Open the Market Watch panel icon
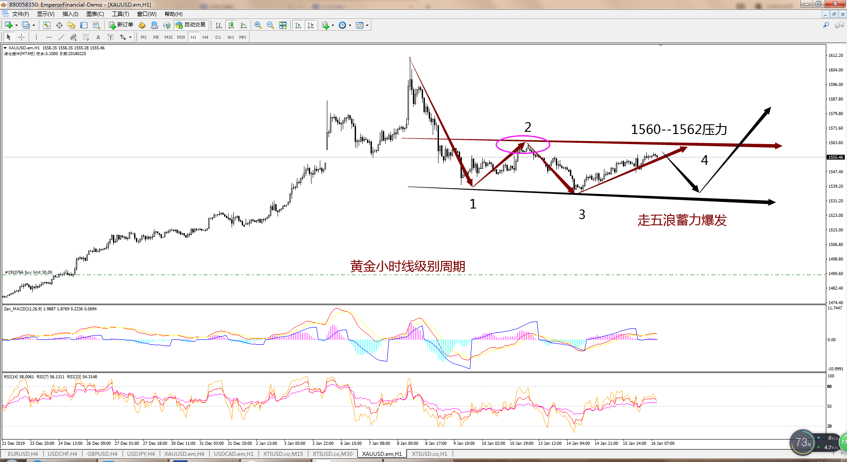Image resolution: width=847 pixels, height=462 pixels. coord(47,25)
